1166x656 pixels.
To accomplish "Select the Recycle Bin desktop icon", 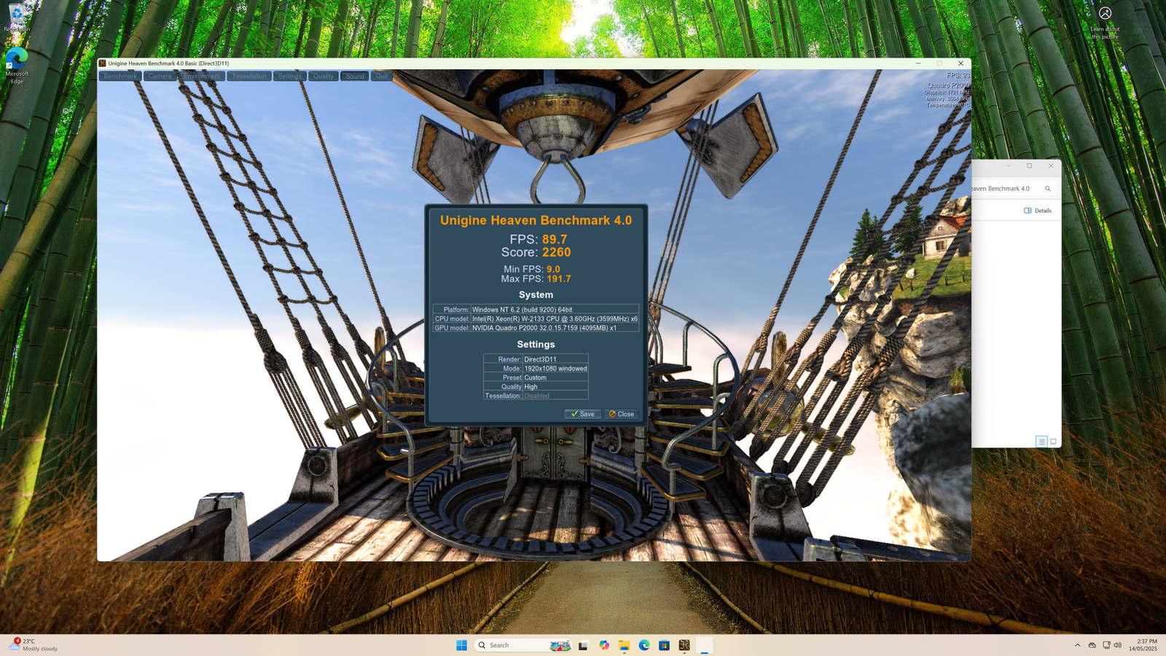I will click(x=17, y=18).
